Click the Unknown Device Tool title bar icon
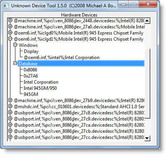Screen dimensions: 166x155 coord(6,6)
